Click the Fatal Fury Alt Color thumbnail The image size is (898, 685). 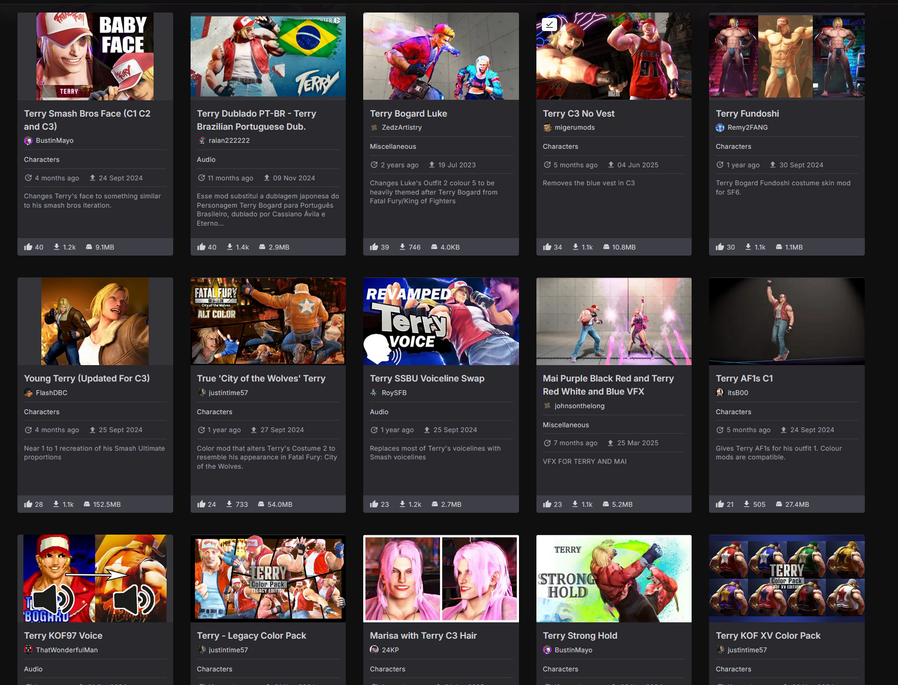pyautogui.click(x=268, y=322)
